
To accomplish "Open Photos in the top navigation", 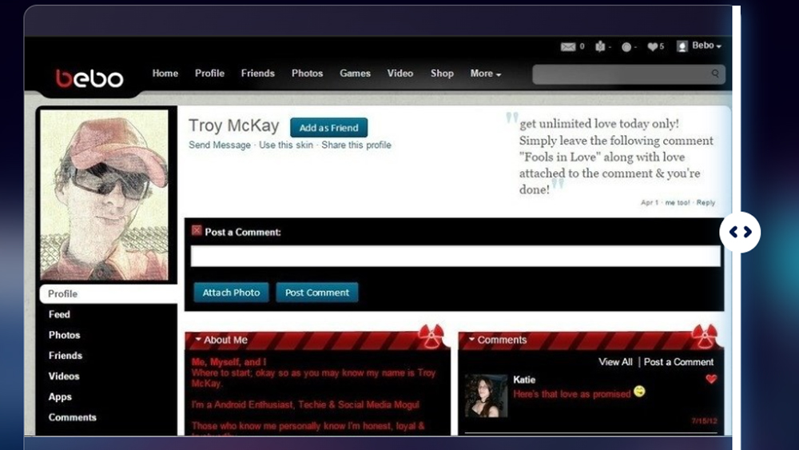I will [308, 74].
